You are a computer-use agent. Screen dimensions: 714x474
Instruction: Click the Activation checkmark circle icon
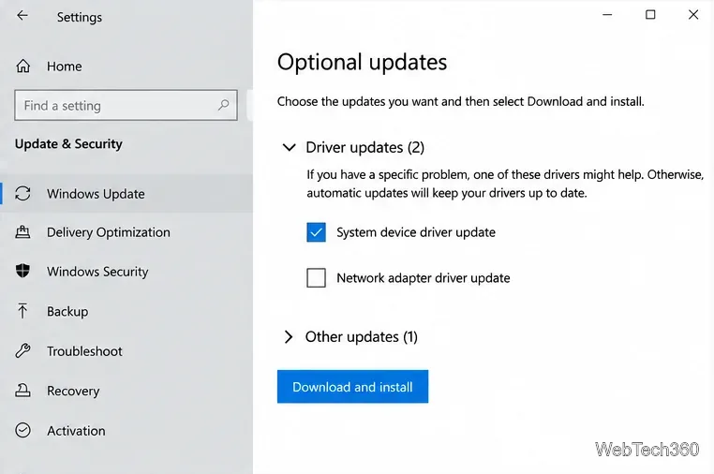tap(22, 430)
